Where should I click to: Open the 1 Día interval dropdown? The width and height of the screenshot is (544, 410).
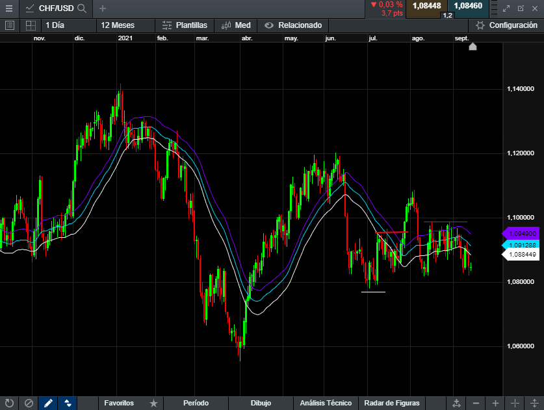[x=69, y=25]
